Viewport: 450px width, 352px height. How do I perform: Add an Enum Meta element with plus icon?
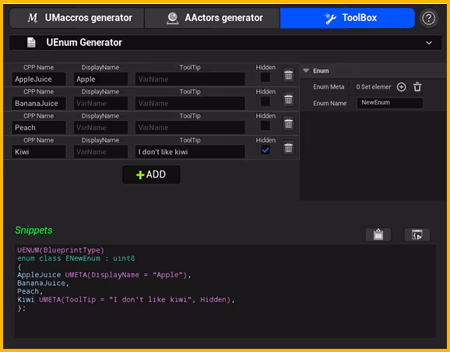pyautogui.click(x=401, y=87)
